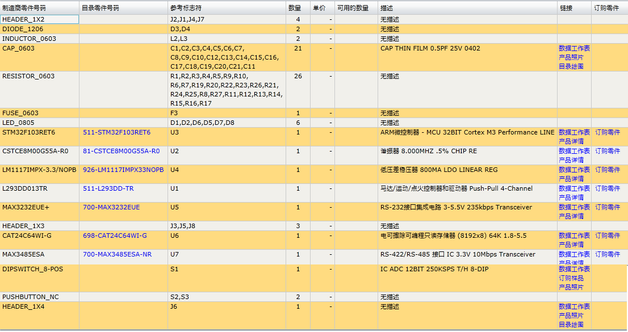Sort by 目录零件号码 column header
Image resolution: width=628 pixels, height=332 pixels.
pyautogui.click(x=123, y=8)
